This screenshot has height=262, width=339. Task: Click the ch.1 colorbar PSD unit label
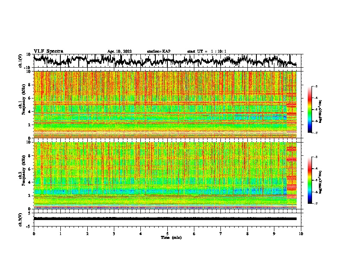point(321,111)
